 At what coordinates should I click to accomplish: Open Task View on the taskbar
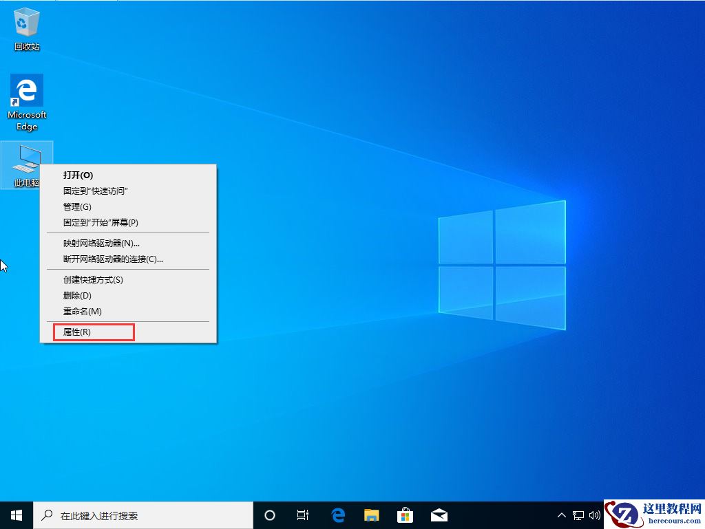[303, 515]
